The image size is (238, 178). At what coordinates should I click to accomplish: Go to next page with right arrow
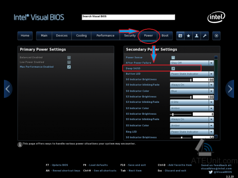coord(230,89)
